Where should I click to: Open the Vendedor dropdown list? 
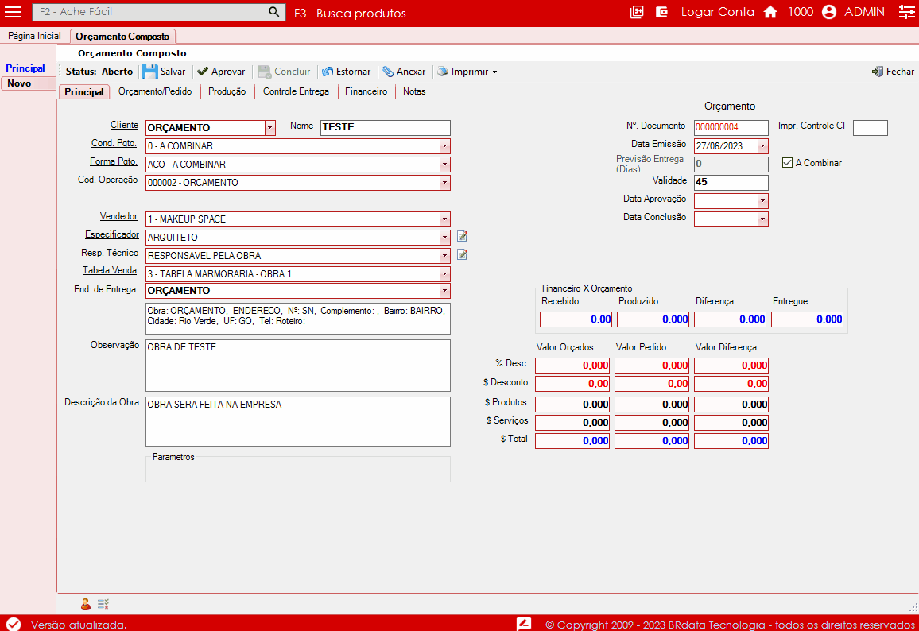444,219
